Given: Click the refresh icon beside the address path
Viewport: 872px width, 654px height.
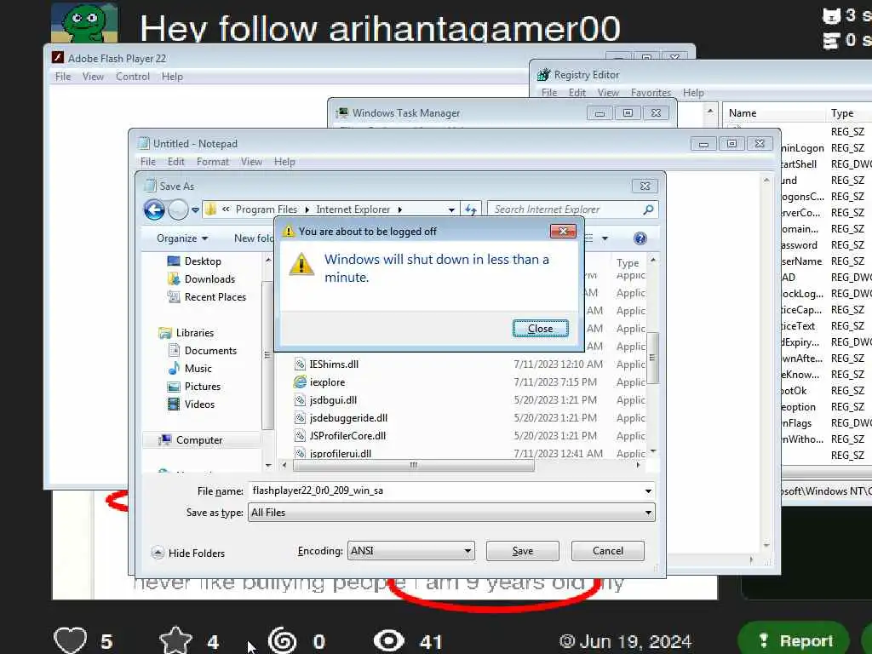Looking at the screenshot, I should pyautogui.click(x=470, y=209).
